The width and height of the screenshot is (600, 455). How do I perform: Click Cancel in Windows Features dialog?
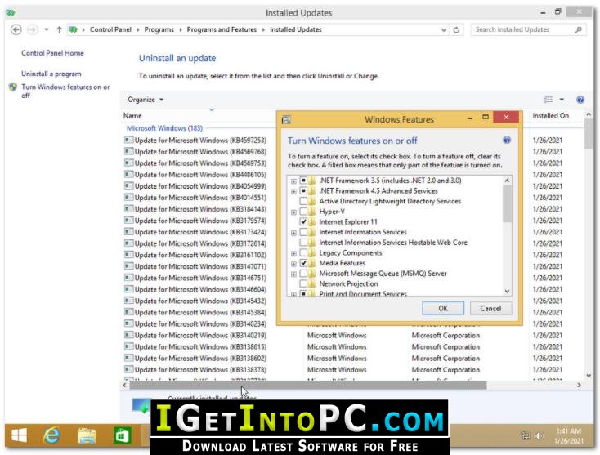click(490, 308)
